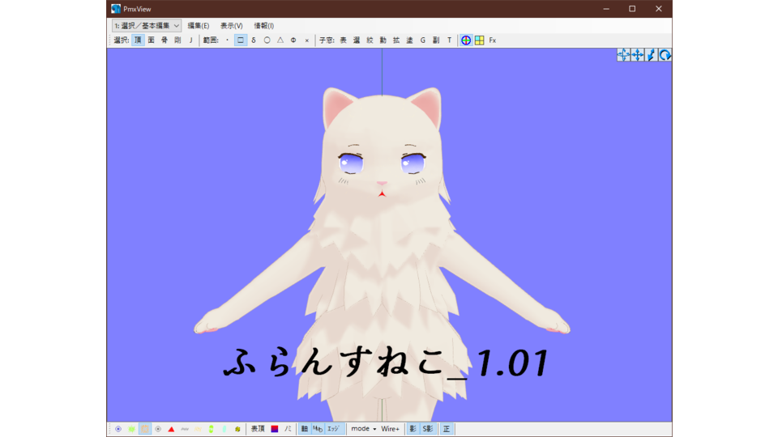Select the circle range selection tool
This screenshot has height=437, width=778.
pyautogui.click(x=267, y=40)
